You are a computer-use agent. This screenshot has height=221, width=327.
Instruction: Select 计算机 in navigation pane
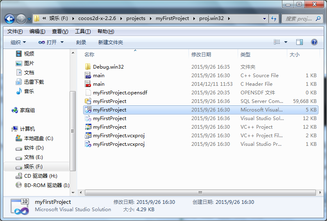pos(23,129)
